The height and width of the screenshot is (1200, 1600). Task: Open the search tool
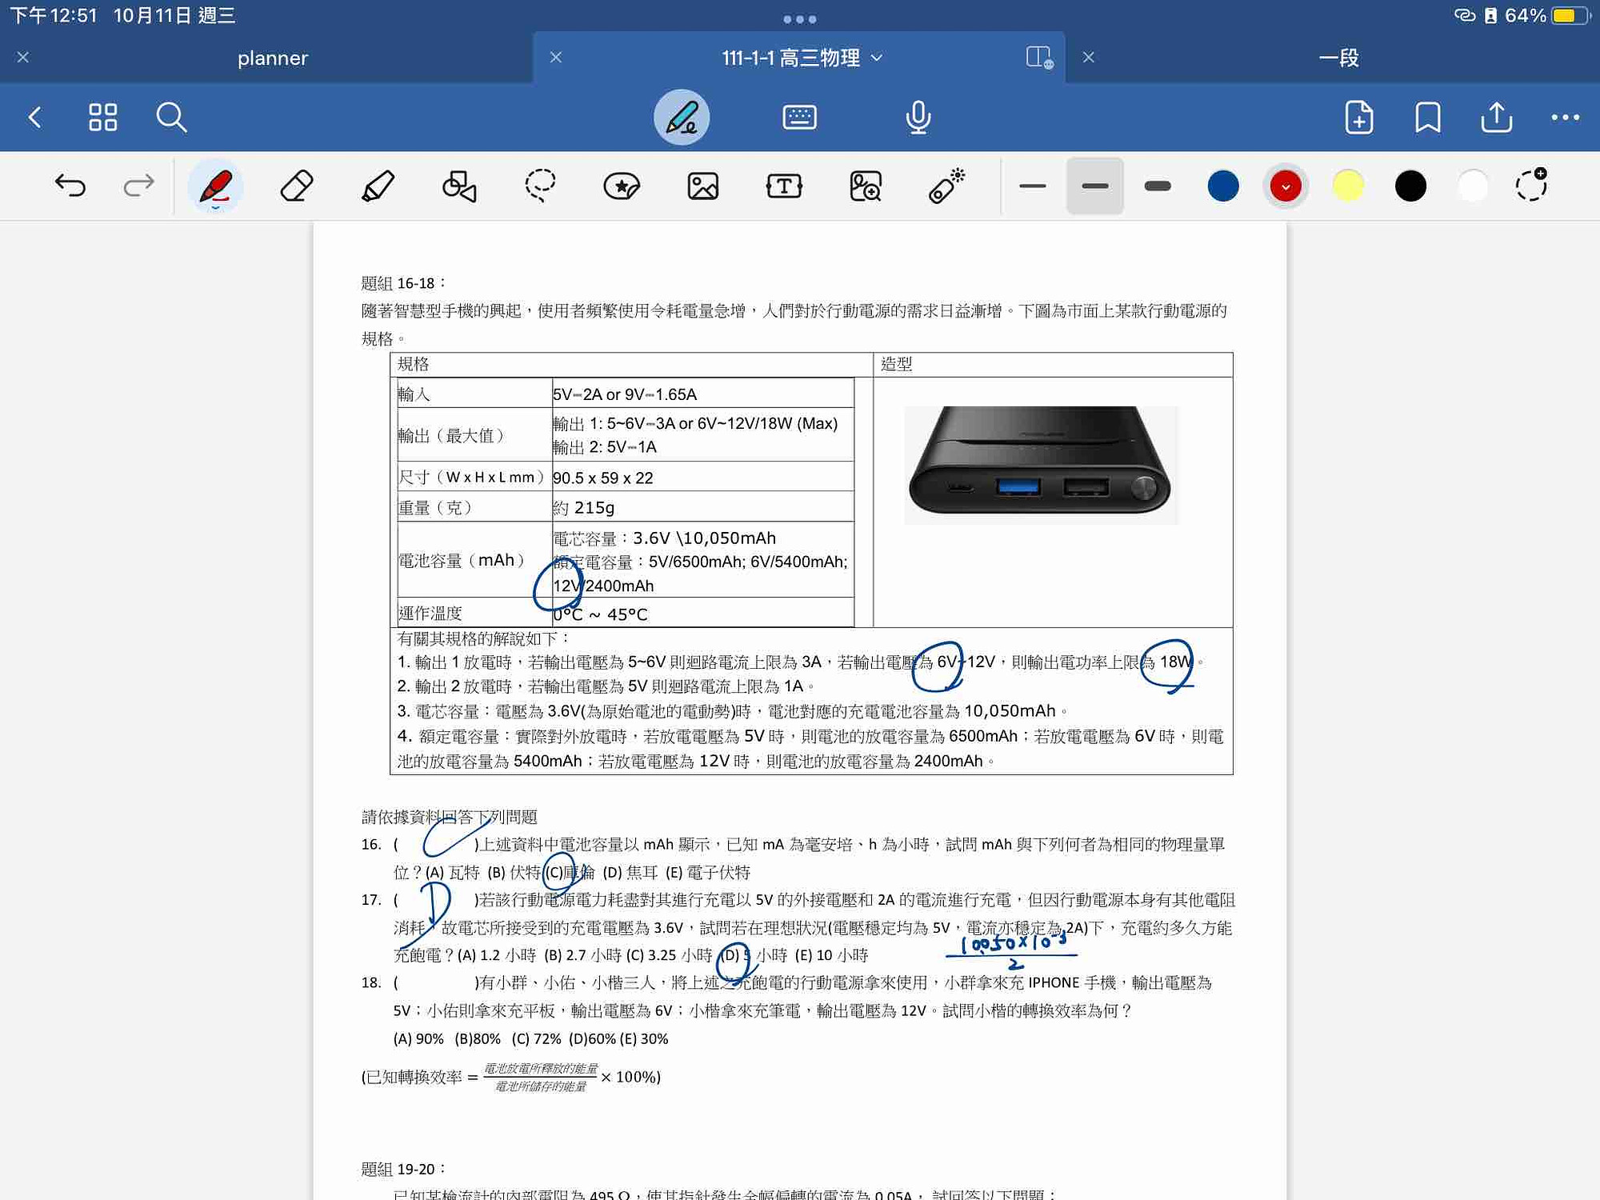tap(171, 118)
